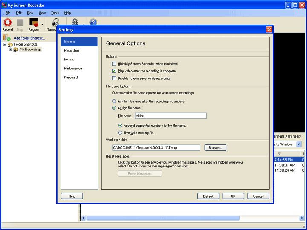Switch to the Recording settings category

72,51
